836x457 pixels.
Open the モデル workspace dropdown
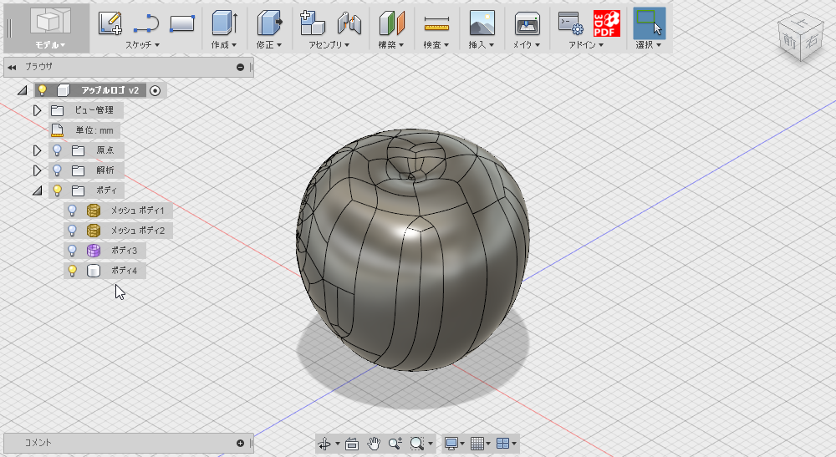(51, 45)
